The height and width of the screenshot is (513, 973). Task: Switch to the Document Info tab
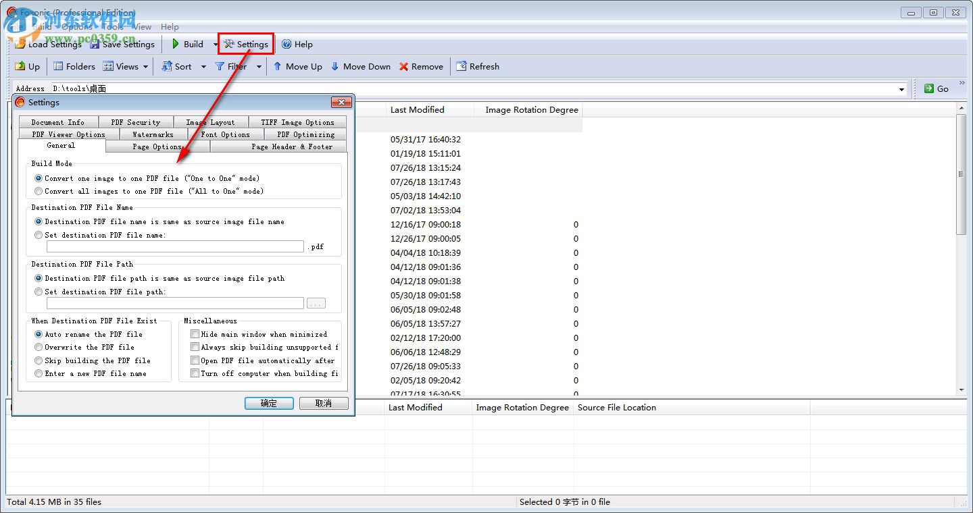tap(58, 122)
